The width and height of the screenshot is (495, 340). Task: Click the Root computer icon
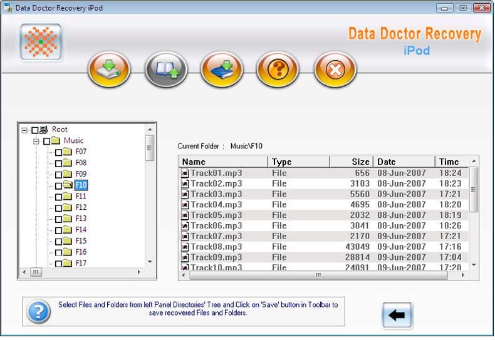tap(44, 130)
